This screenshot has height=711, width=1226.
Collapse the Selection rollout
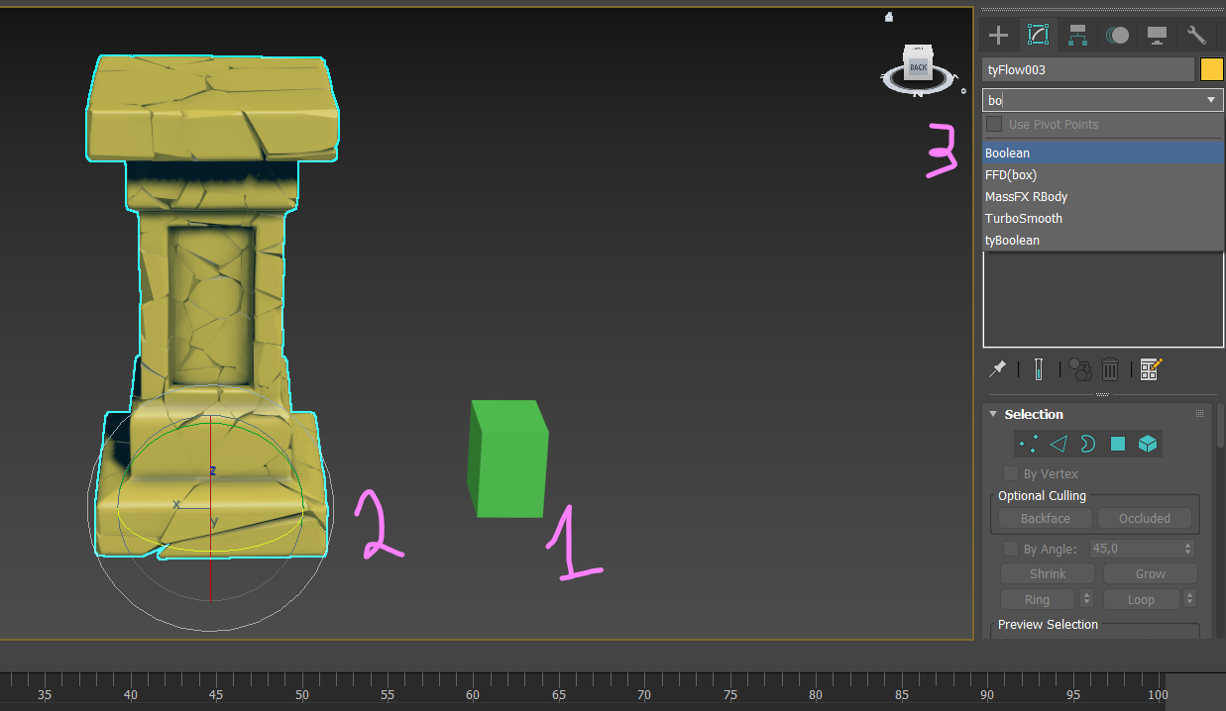[x=994, y=414]
